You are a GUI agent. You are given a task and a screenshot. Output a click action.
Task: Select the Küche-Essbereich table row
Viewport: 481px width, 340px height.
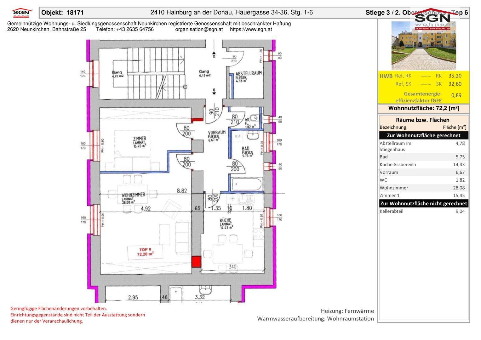point(424,164)
